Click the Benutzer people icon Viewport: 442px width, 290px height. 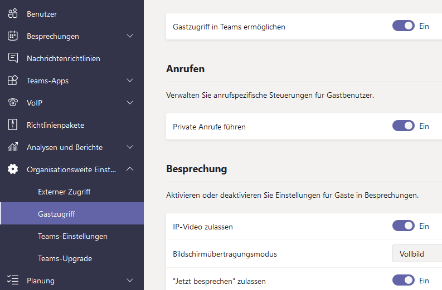[13, 14]
